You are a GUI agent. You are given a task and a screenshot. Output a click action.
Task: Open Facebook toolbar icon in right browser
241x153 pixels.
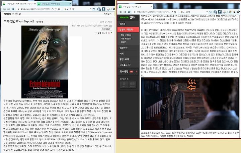pyautogui.click(x=220, y=12)
